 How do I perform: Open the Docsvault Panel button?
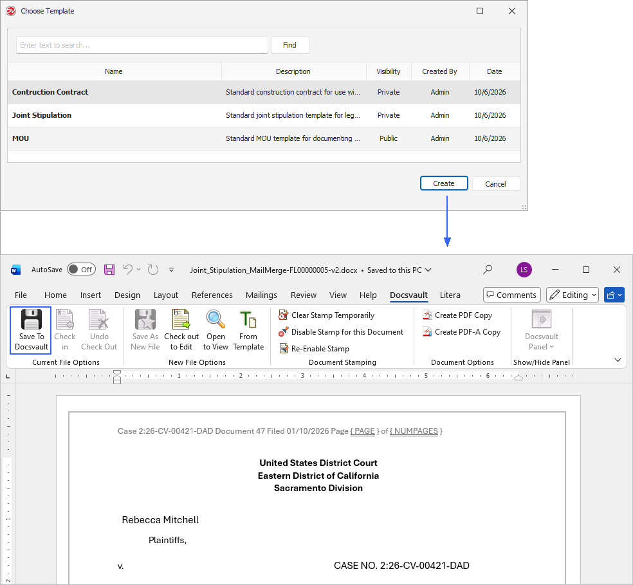pyautogui.click(x=542, y=331)
